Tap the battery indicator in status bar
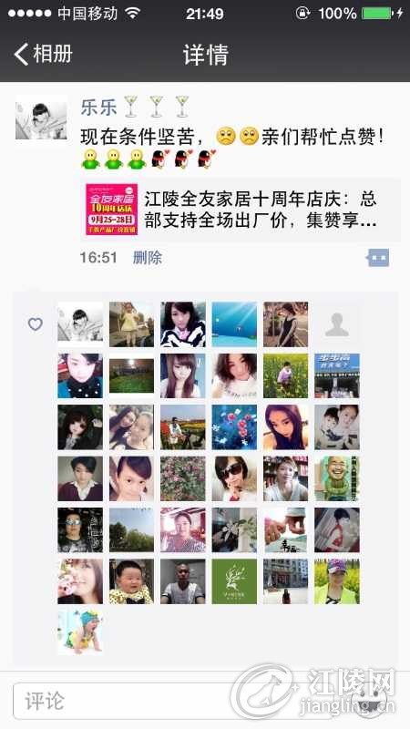Image resolution: width=410 pixels, height=729 pixels. pyautogui.click(x=377, y=14)
